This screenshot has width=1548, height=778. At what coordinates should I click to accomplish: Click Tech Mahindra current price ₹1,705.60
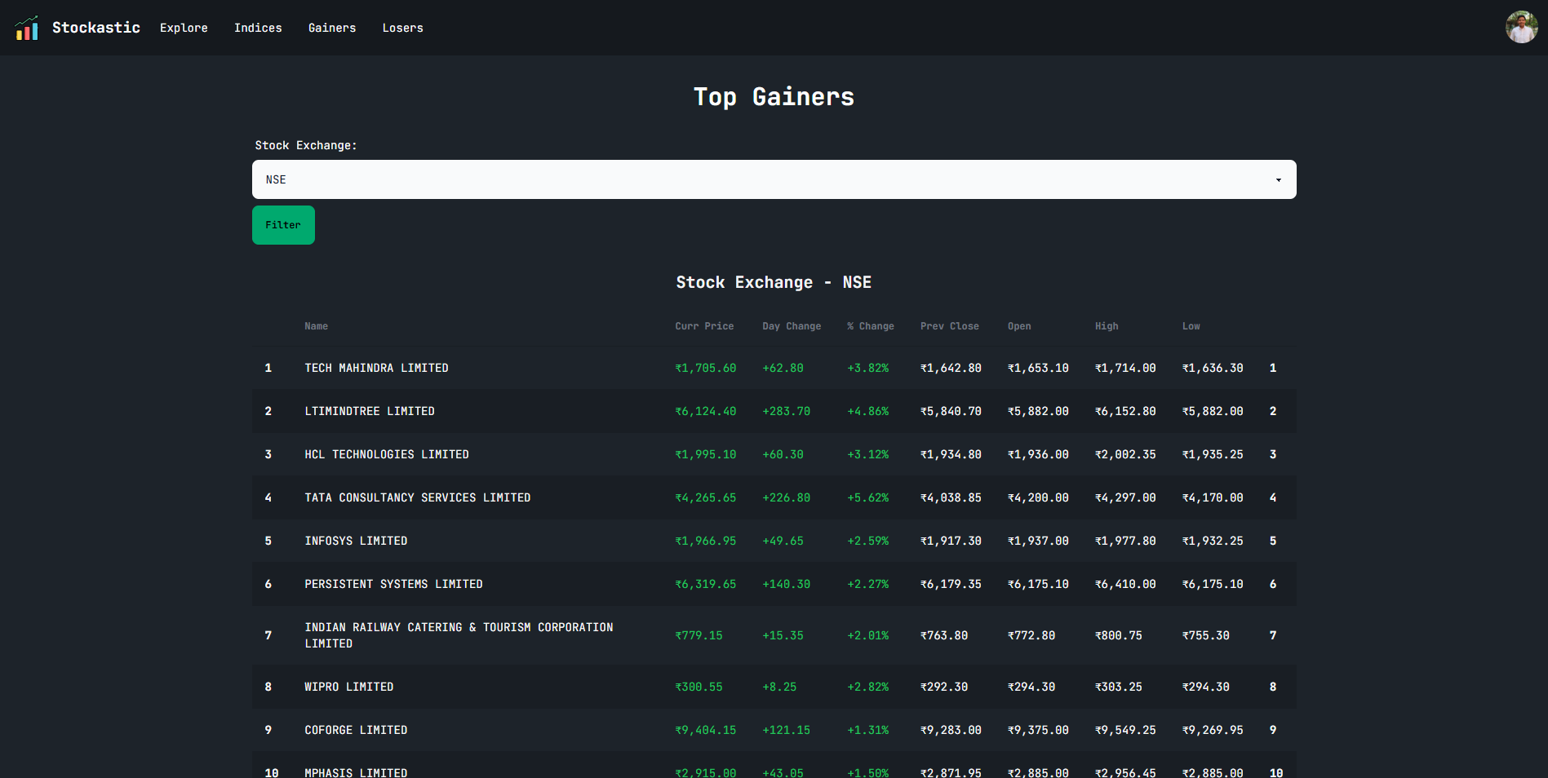click(706, 368)
